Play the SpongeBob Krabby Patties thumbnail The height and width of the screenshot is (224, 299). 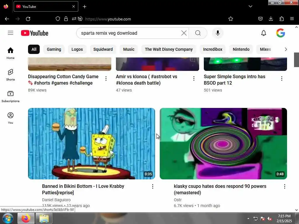tap(91, 143)
